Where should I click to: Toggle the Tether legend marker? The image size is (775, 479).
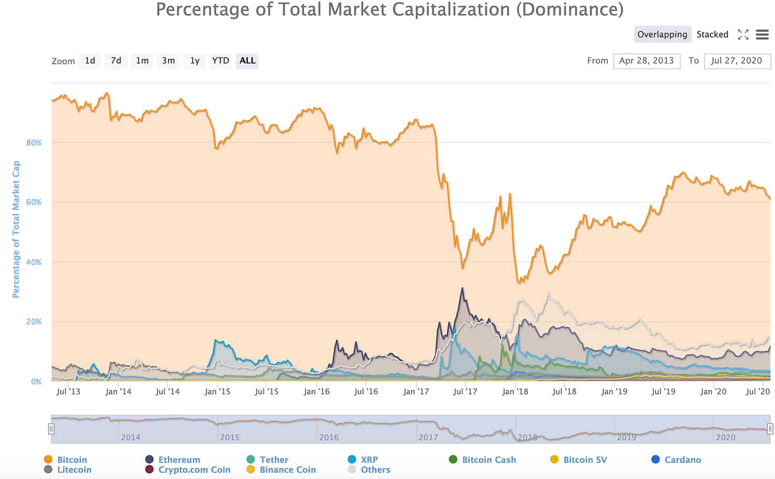(251, 460)
